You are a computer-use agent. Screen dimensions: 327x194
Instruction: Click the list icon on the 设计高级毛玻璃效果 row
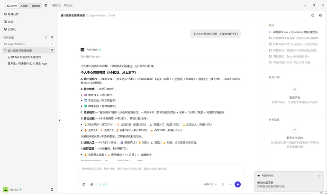click(52, 50)
